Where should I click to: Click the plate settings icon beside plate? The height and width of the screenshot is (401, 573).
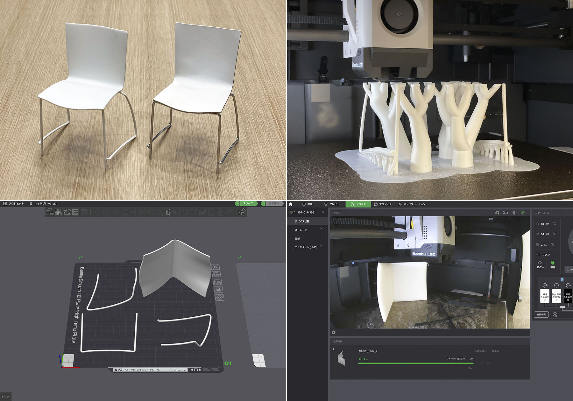[219, 298]
